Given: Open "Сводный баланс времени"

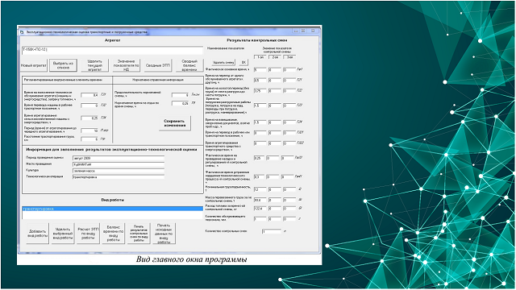Looking at the screenshot, I should coord(189,65).
